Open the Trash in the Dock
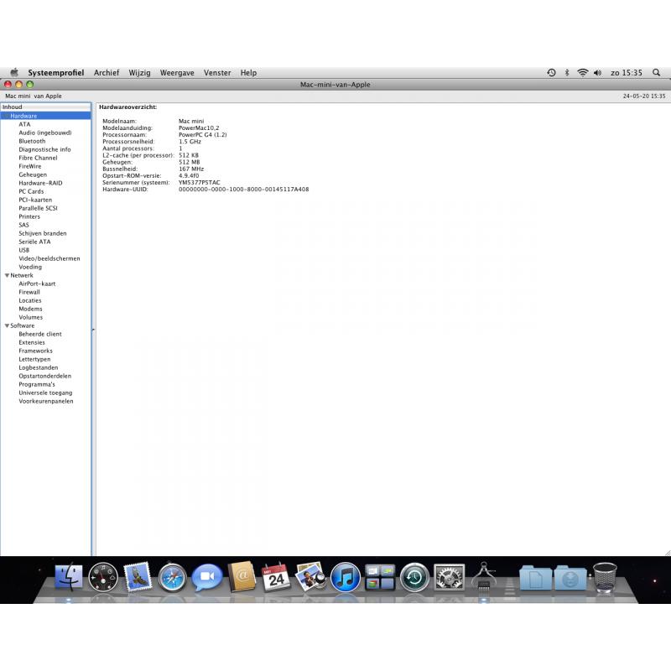Viewport: 671px width, 671px height. coord(605,578)
